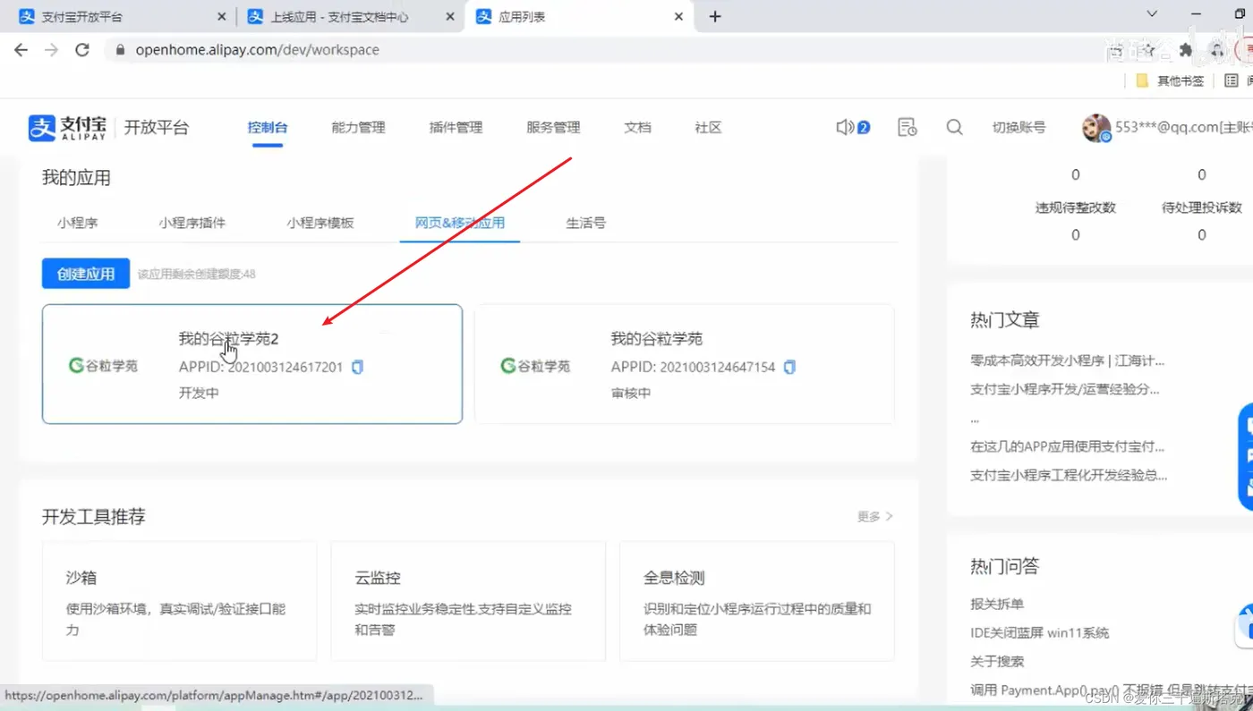Click the 审核中 status text
The image size is (1253, 711).
coord(631,394)
